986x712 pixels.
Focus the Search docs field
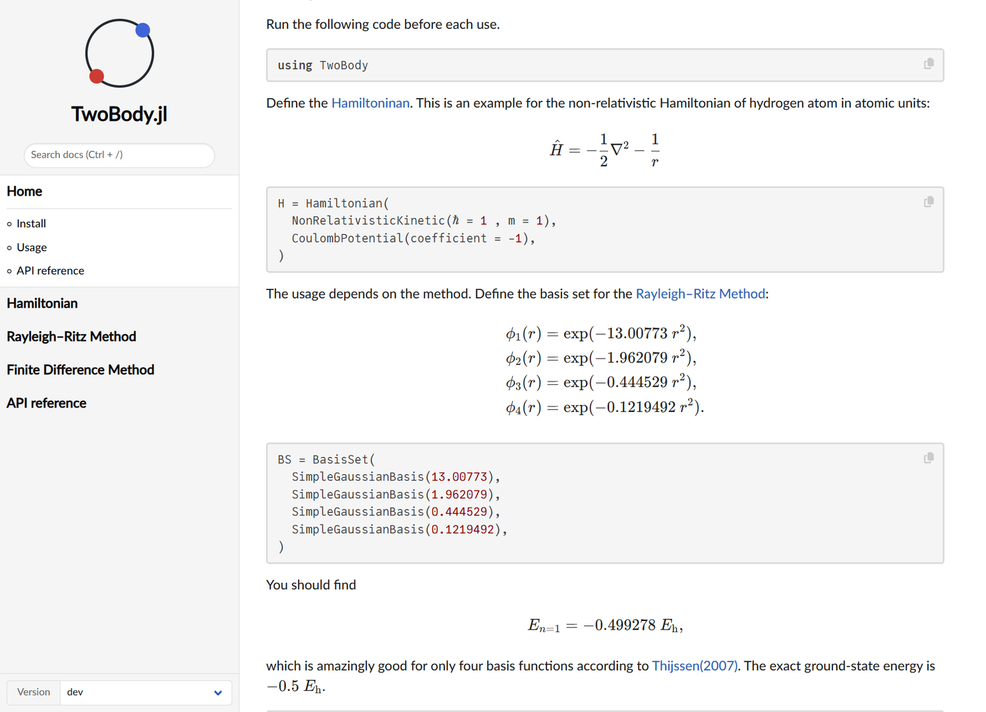(119, 155)
